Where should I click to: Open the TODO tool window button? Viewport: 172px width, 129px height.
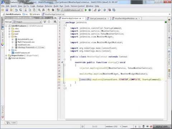[x=11, y=123]
